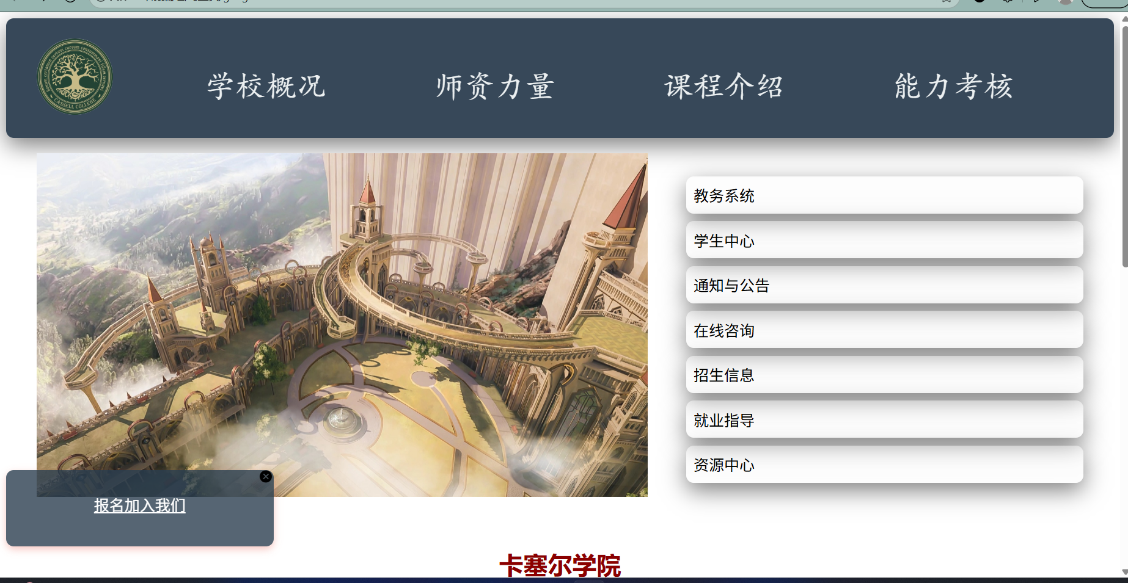Open 就业指导 page
1128x583 pixels.
tap(884, 420)
